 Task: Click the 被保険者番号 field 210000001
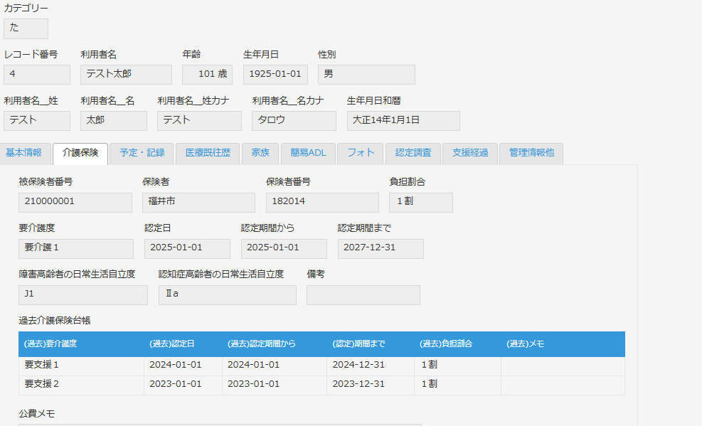(x=75, y=202)
